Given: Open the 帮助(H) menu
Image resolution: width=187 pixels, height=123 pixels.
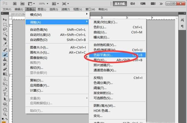Looking at the screenshot, I should point(103,9).
